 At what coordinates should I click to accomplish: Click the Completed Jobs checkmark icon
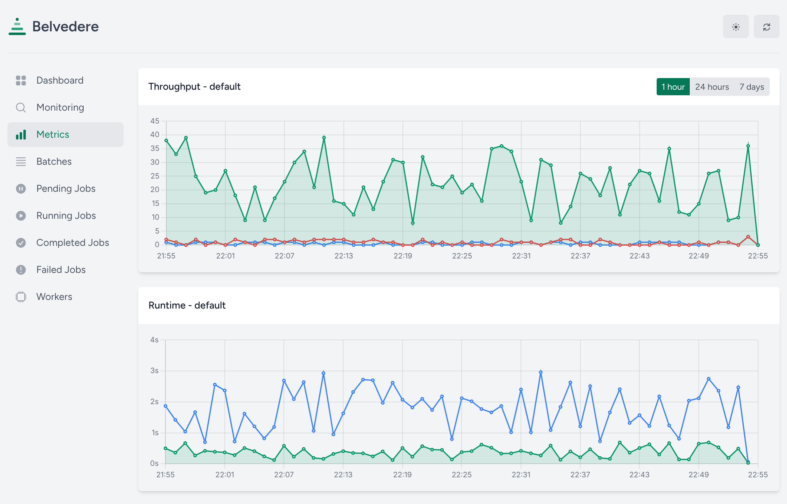tap(21, 243)
